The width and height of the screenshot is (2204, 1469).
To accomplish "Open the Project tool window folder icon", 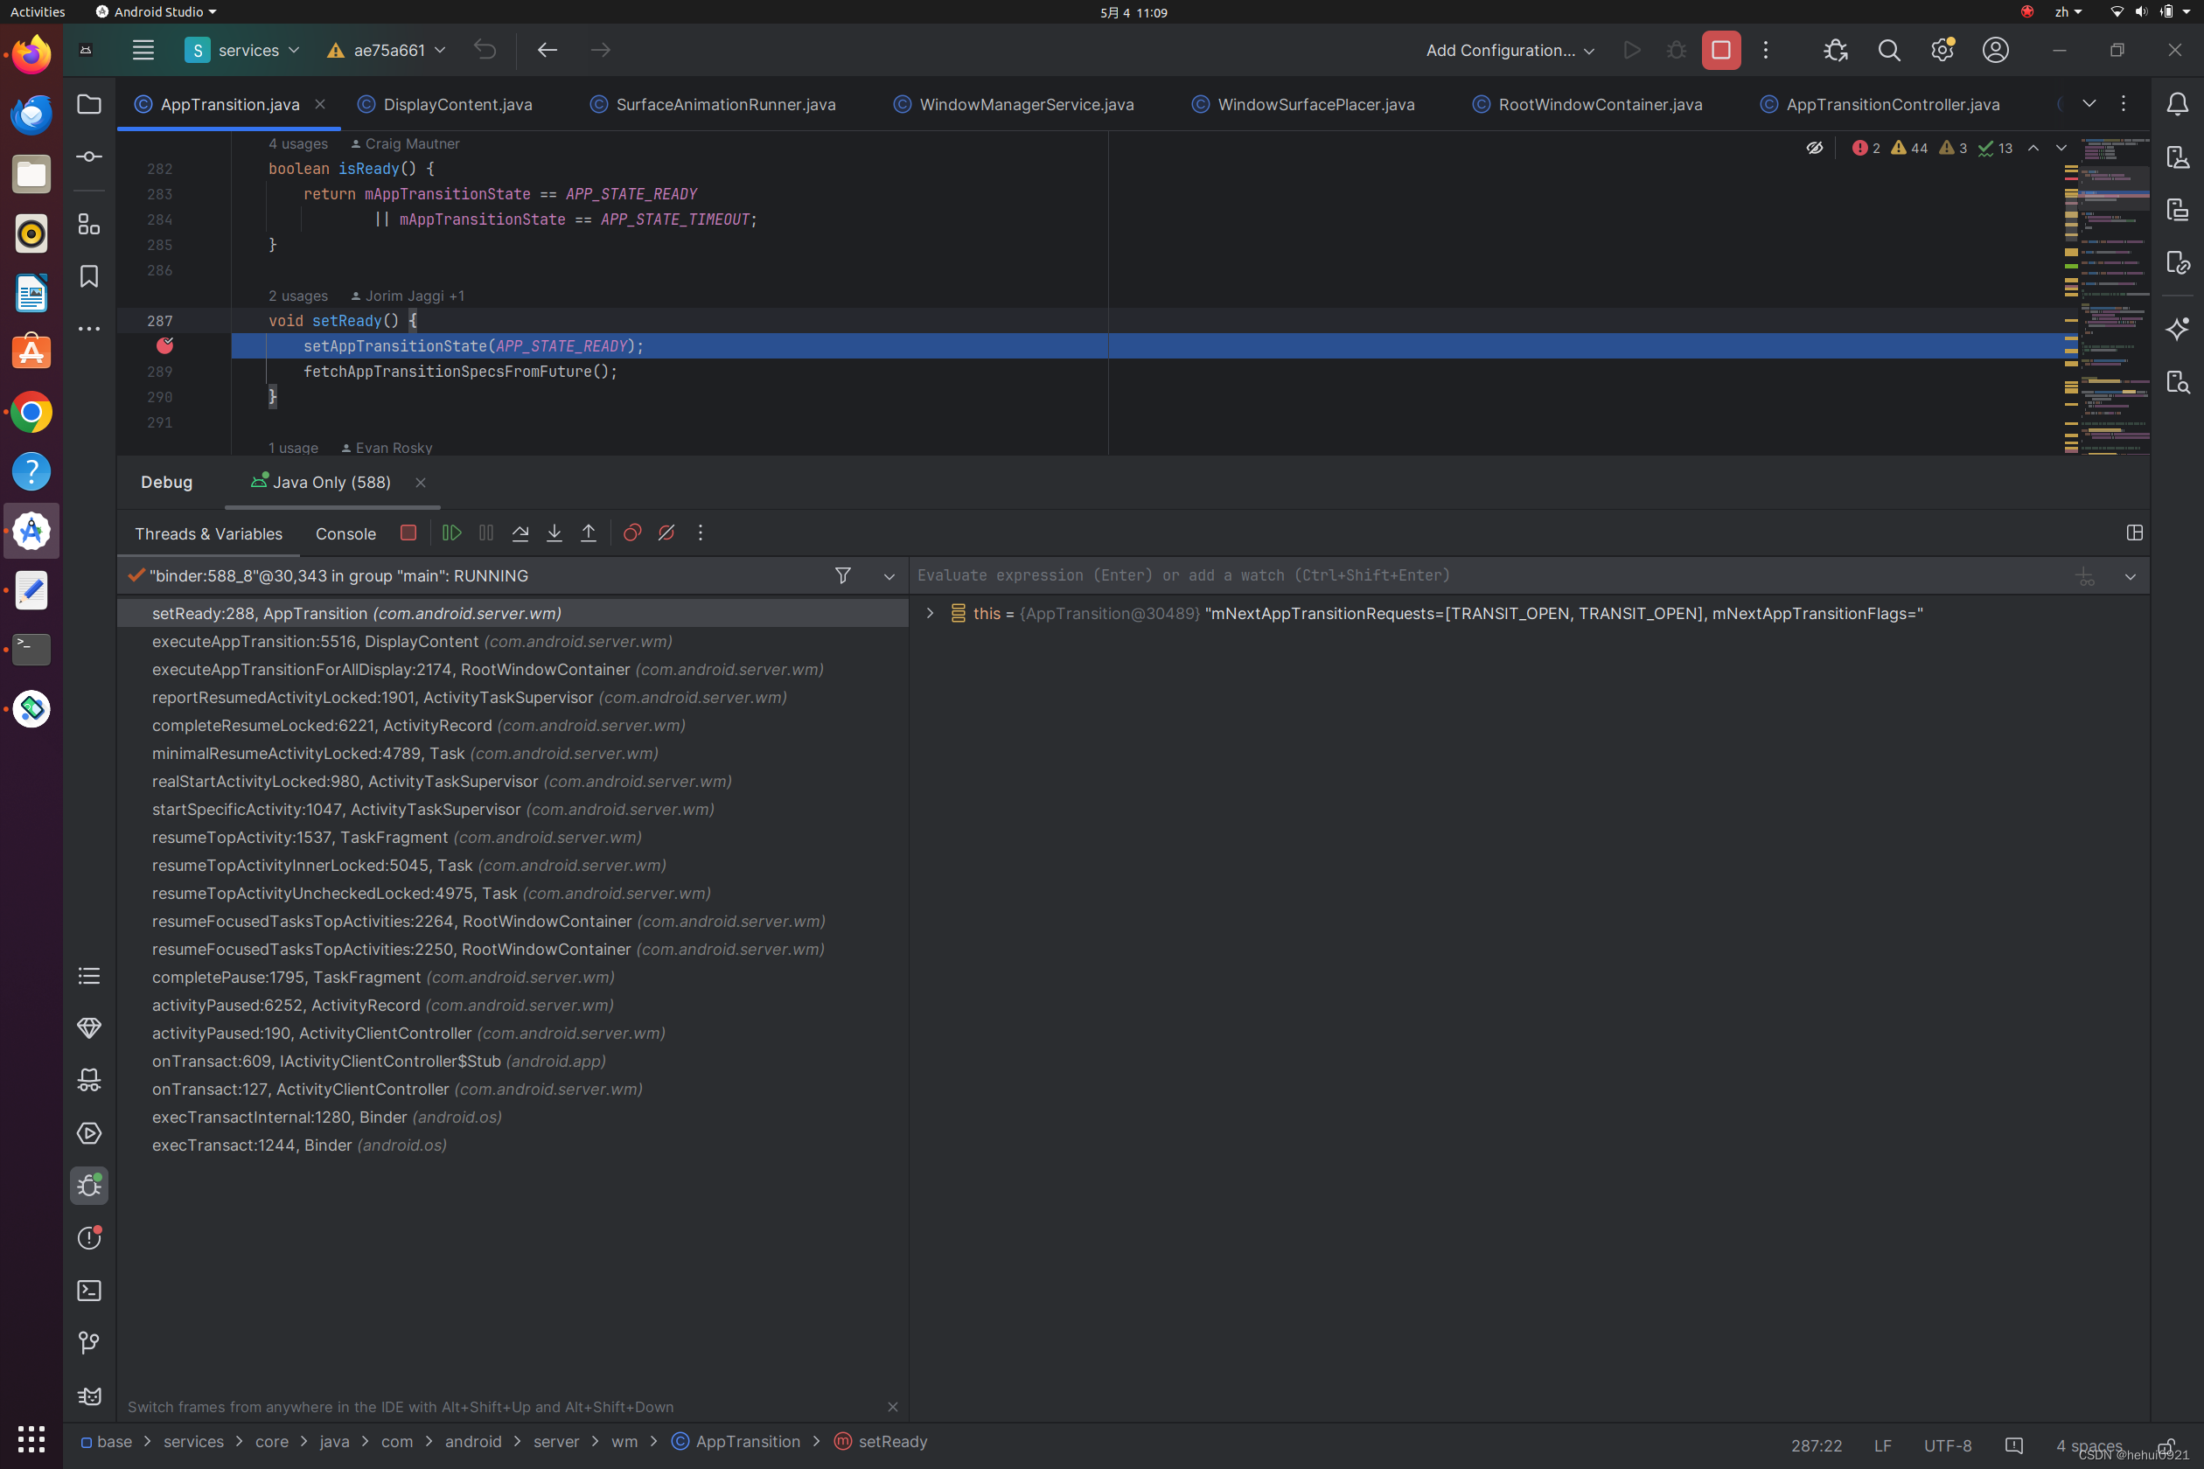I will pos(89,104).
